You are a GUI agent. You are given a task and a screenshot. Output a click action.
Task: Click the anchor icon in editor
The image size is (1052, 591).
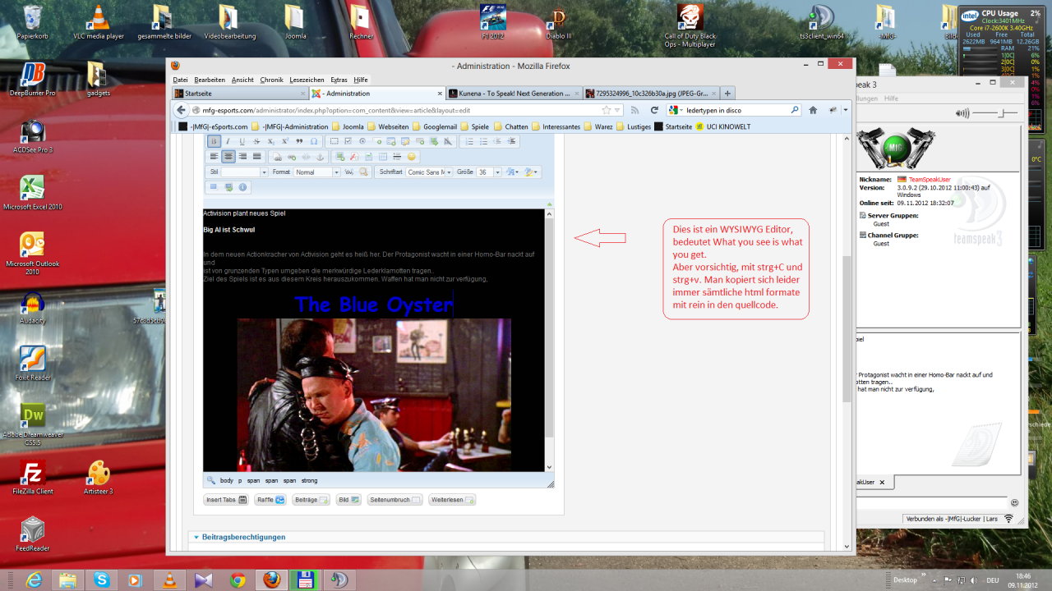pyautogui.click(x=321, y=156)
